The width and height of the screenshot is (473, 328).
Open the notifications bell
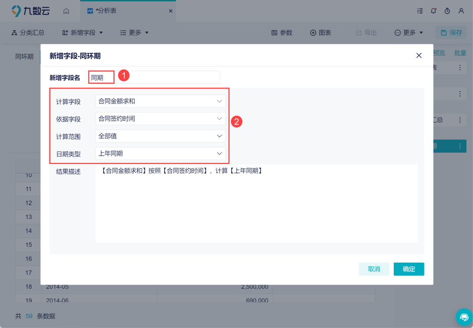(434, 11)
